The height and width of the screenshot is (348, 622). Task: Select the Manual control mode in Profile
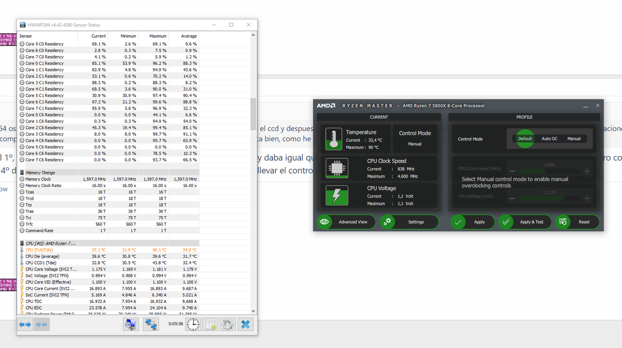pyautogui.click(x=574, y=139)
